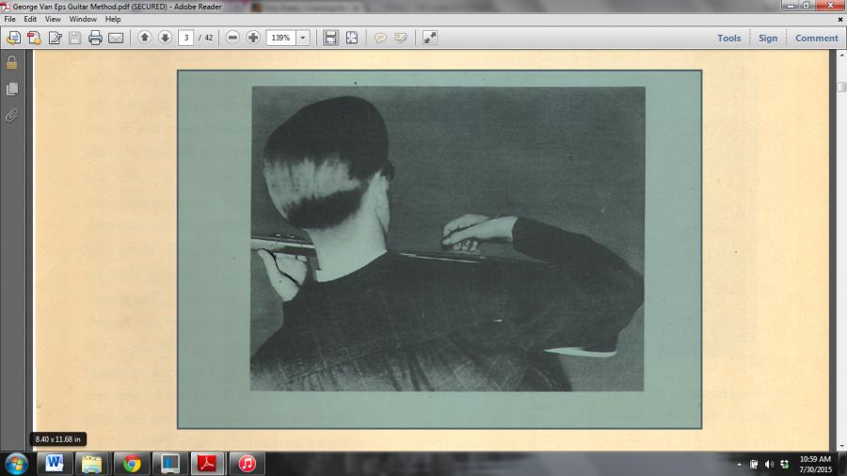Open the Tools pane
Image resolution: width=847 pixels, height=476 pixels.
[x=728, y=39]
